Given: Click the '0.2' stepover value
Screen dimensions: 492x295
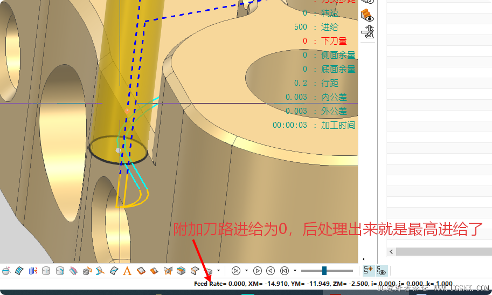Looking at the screenshot, I should (x=301, y=83).
